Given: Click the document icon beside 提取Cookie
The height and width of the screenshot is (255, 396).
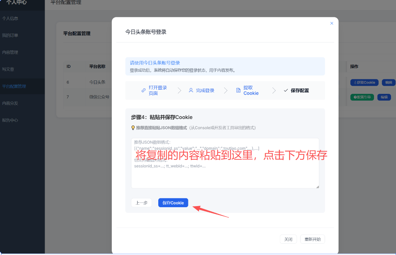Looking at the screenshot, I should tap(238, 90).
